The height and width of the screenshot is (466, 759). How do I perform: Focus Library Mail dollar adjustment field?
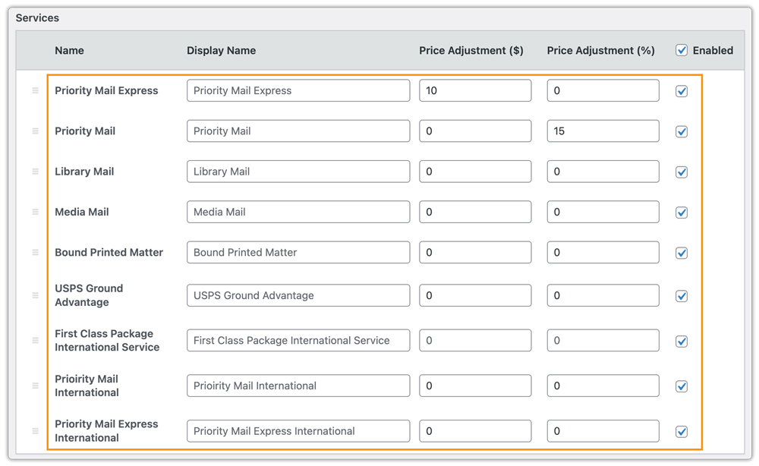click(475, 172)
